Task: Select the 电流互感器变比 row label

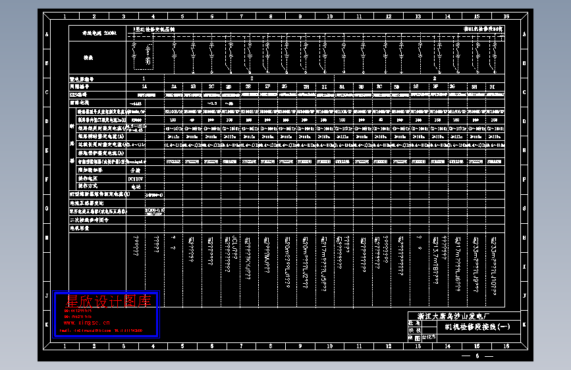Action: [x=87, y=203]
